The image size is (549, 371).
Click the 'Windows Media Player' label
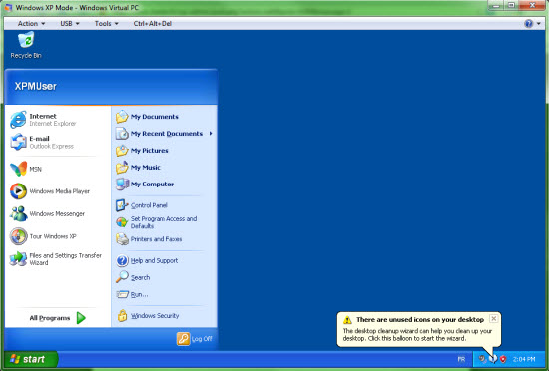[60, 191]
